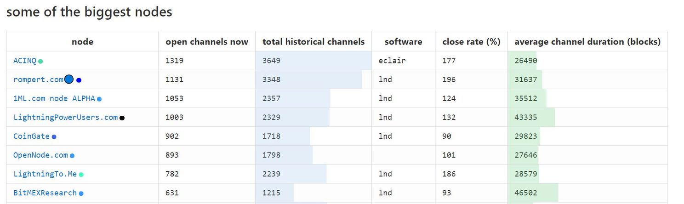Click close rate value 186
Image resolution: width=684 pixels, height=204 pixels.
tap(449, 174)
